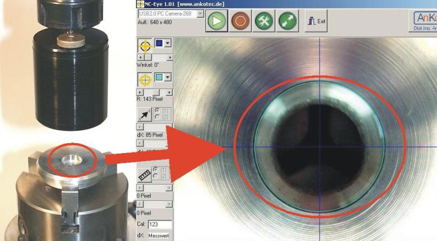Viewport: 437px width, 241px height.
Task: Start the camera with the green play button
Action: [x=216, y=23]
